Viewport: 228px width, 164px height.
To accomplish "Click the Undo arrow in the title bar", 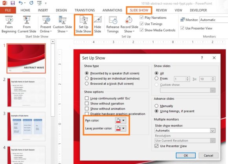I will tap(21, 3).
